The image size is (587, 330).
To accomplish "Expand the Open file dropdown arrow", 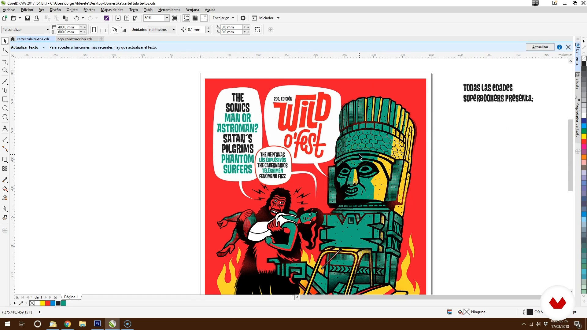I will [x=20, y=18].
